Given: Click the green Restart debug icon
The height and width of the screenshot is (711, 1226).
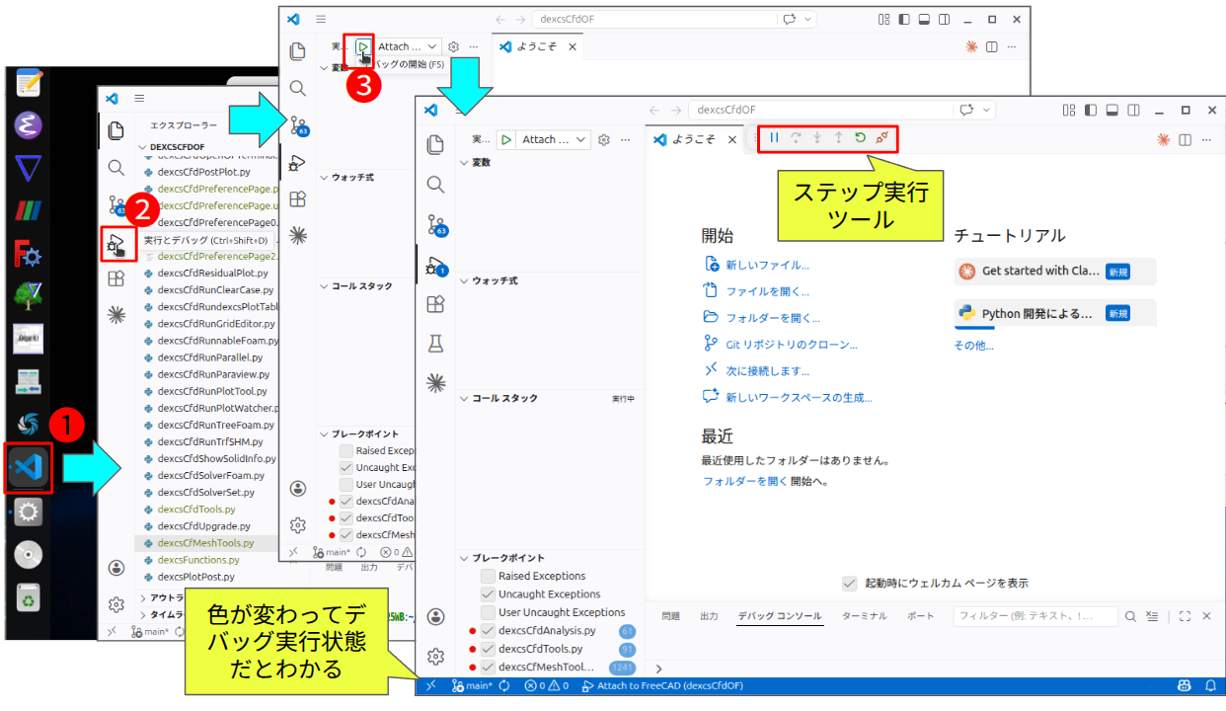Looking at the screenshot, I should pos(860,138).
